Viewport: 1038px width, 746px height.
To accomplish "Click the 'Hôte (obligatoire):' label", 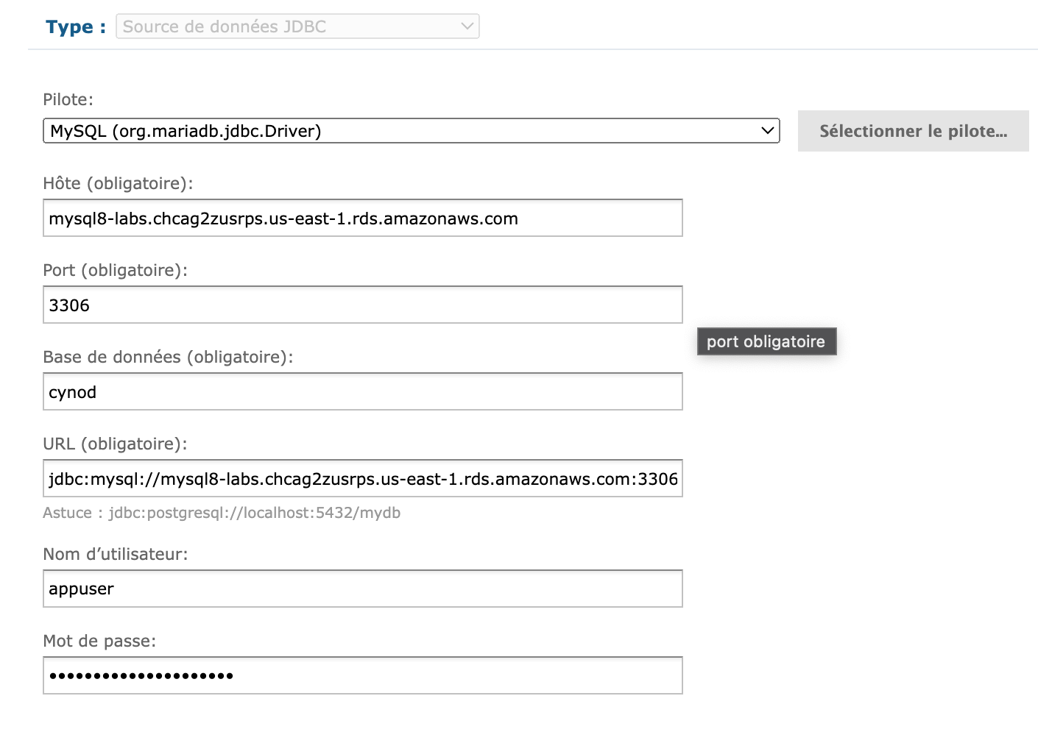I will coord(118,183).
